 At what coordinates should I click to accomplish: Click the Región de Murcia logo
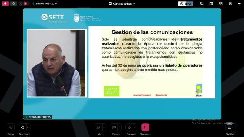point(88,18)
